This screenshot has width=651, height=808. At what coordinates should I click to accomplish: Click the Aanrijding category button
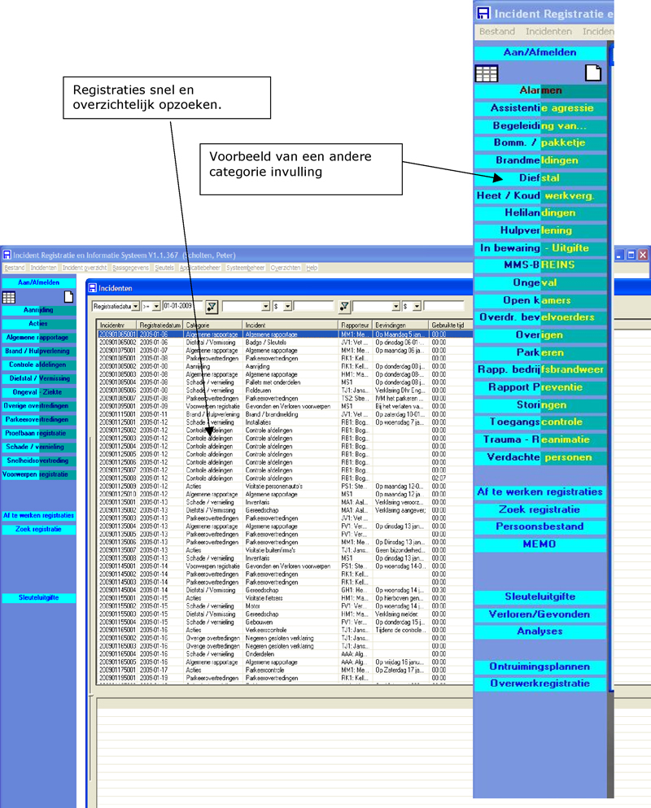point(39,310)
